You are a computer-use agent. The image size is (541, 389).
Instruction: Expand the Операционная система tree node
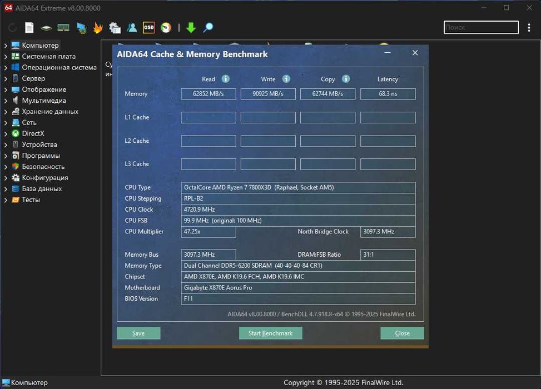[x=6, y=68]
